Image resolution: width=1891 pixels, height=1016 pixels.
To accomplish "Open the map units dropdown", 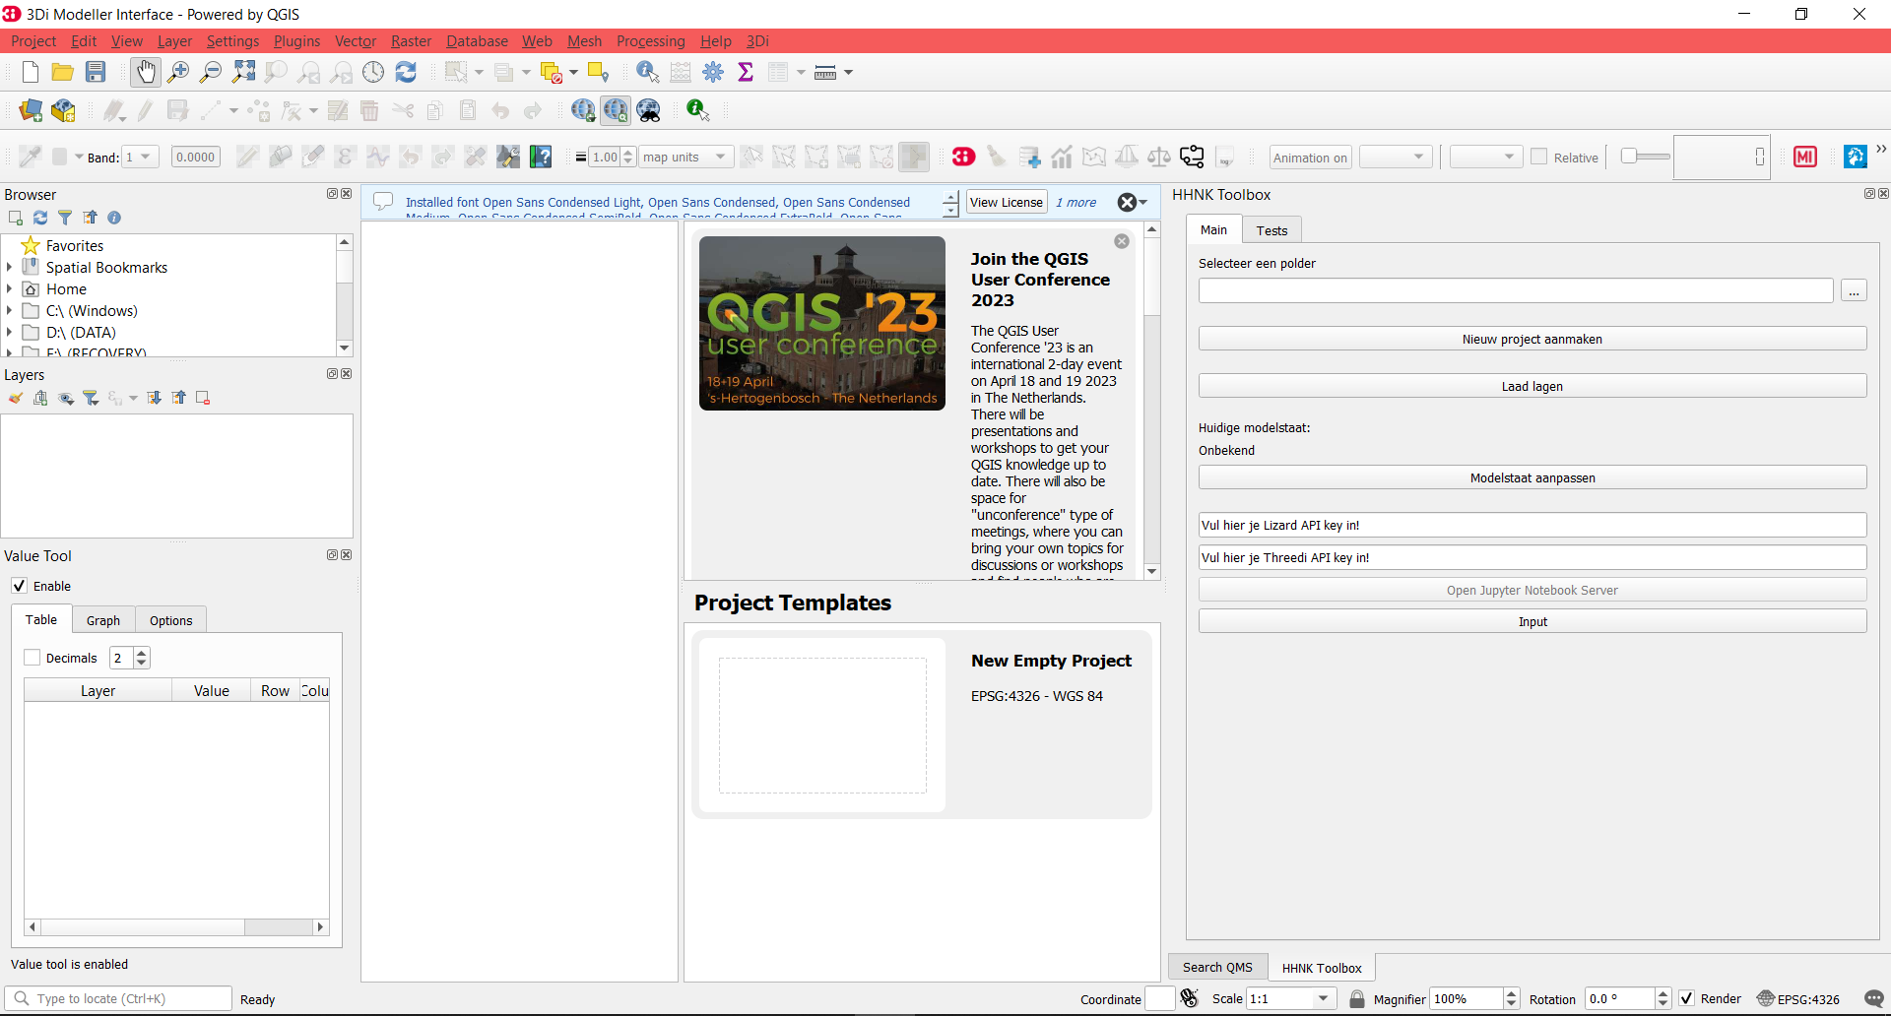I will pos(686,157).
